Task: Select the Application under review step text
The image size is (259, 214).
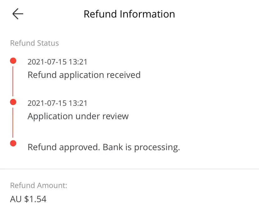Action: (x=78, y=116)
